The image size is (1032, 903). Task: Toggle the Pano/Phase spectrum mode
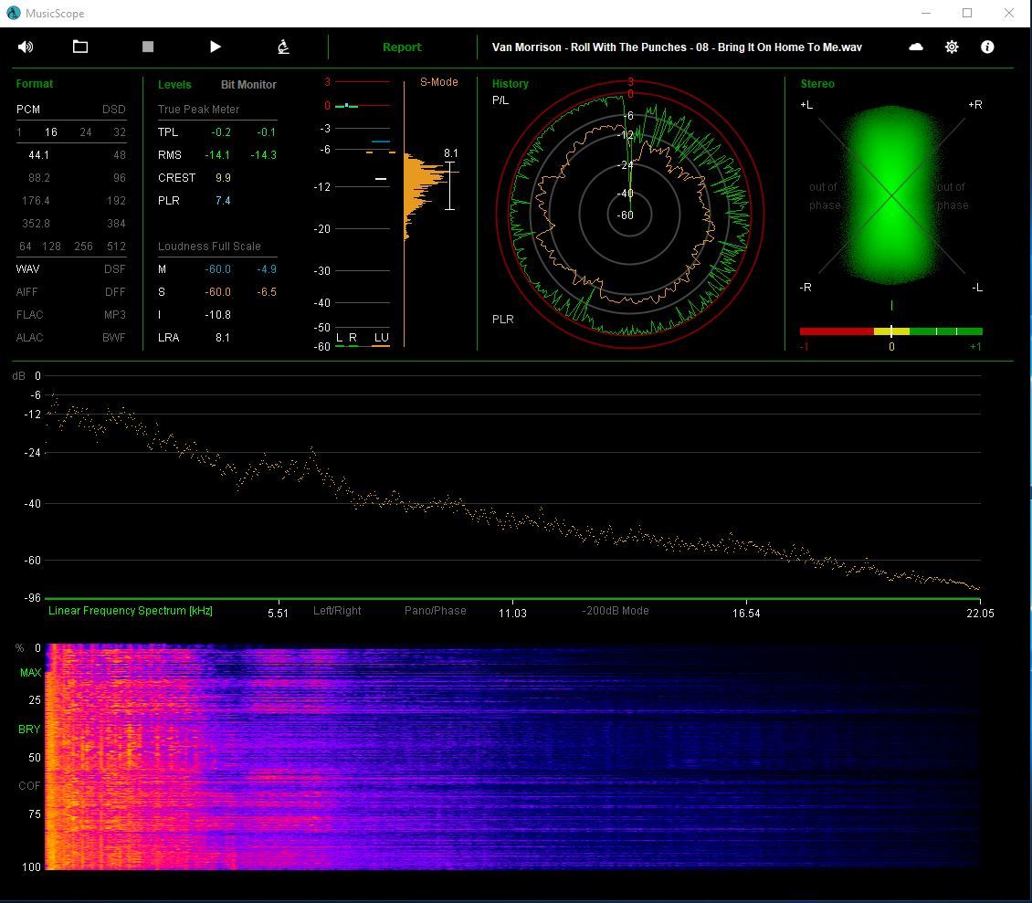click(x=435, y=611)
